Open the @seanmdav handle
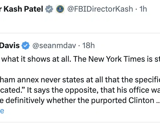 54,46
